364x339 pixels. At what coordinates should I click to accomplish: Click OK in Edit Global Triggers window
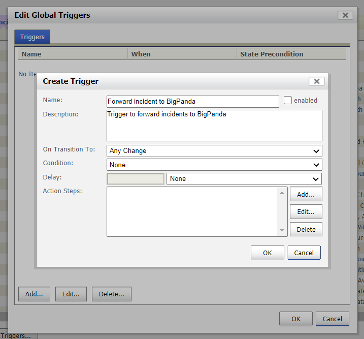point(296,319)
